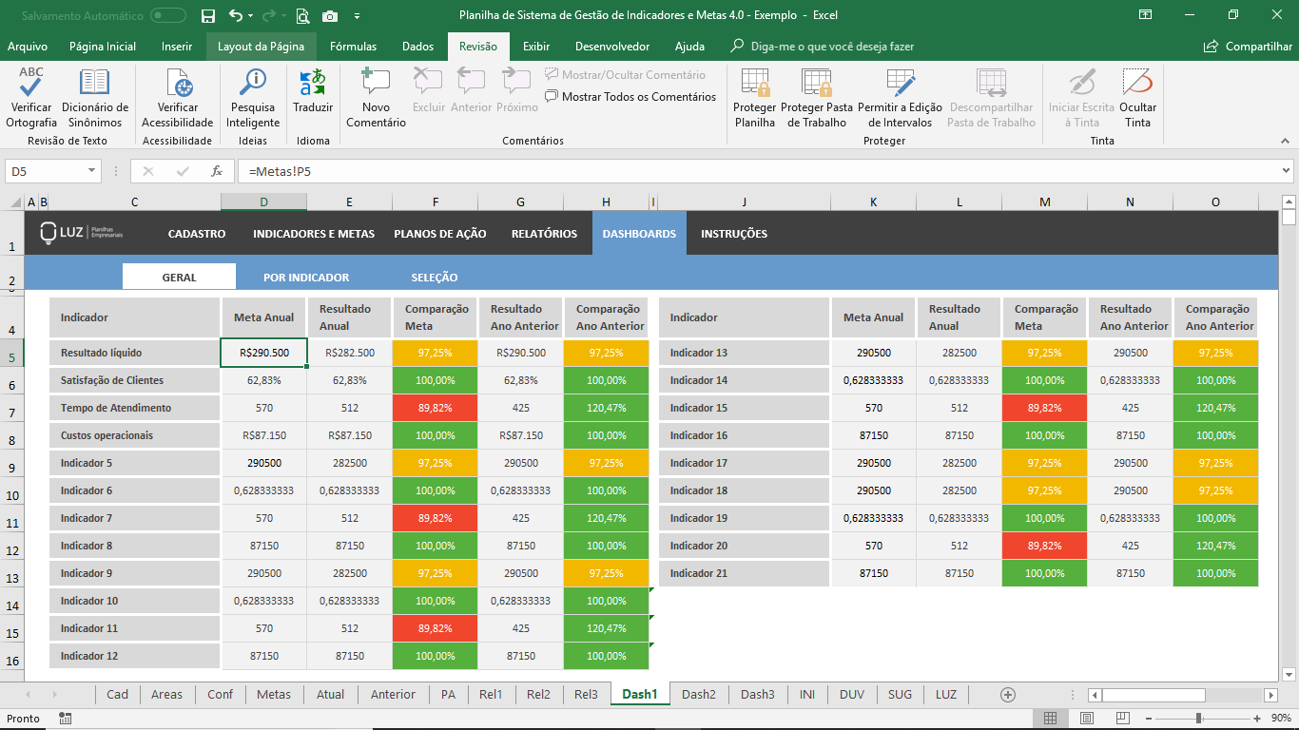
Task: Switch to the Cad sheet tab
Action: pyautogui.click(x=117, y=694)
